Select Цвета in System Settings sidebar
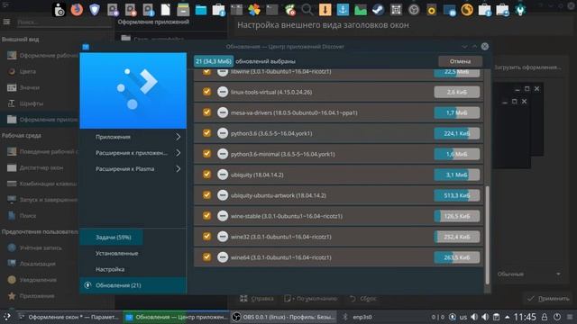Image resolution: width=577 pixels, height=324 pixels. pyautogui.click(x=28, y=71)
